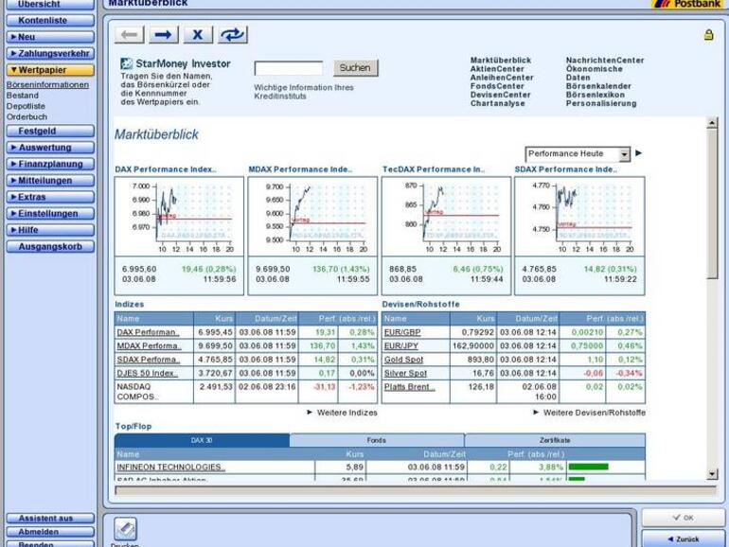
Task: Open the Performance Heute dropdown
Action: pos(578,154)
